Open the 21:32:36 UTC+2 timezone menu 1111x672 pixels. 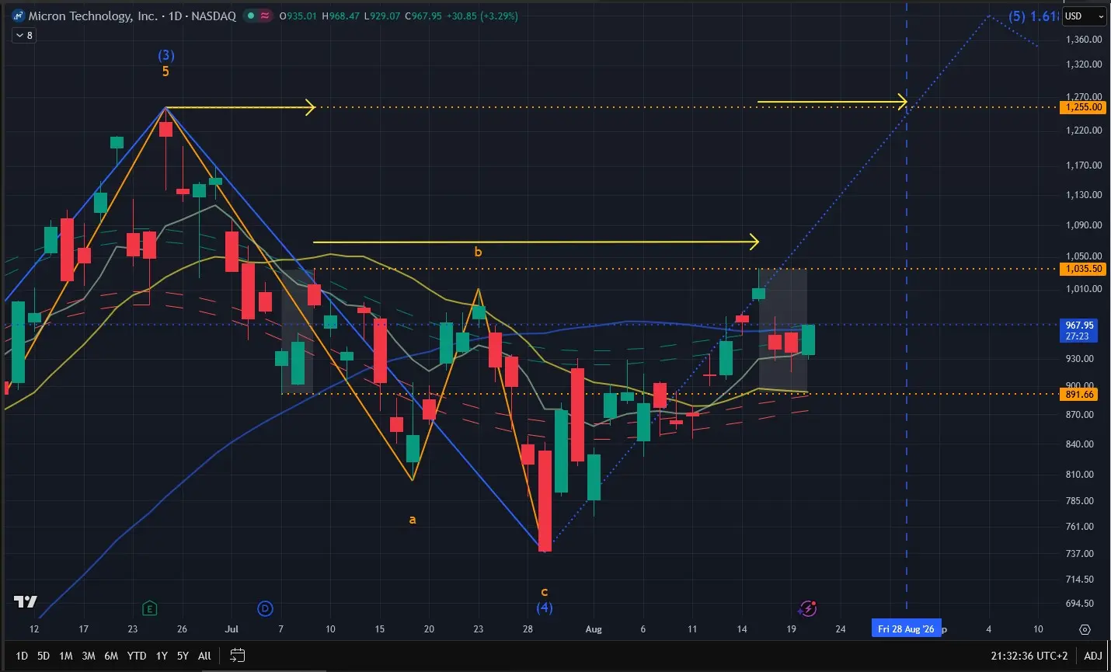click(1029, 656)
